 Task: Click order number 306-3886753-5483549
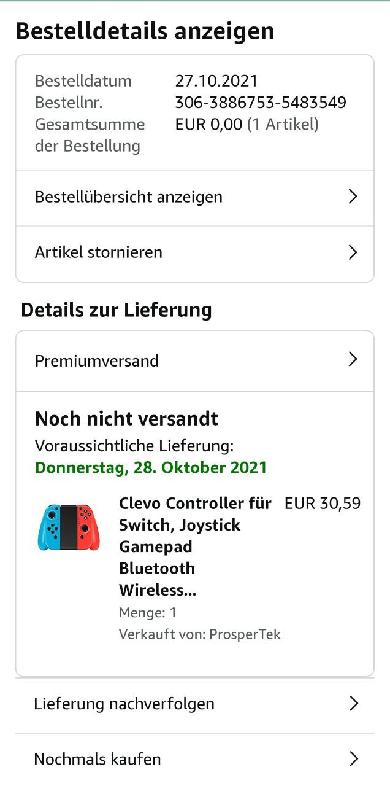pyautogui.click(x=261, y=103)
